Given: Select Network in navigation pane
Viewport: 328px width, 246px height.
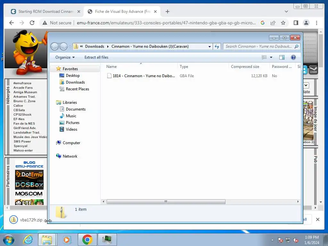Looking at the screenshot, I should coord(70,156).
